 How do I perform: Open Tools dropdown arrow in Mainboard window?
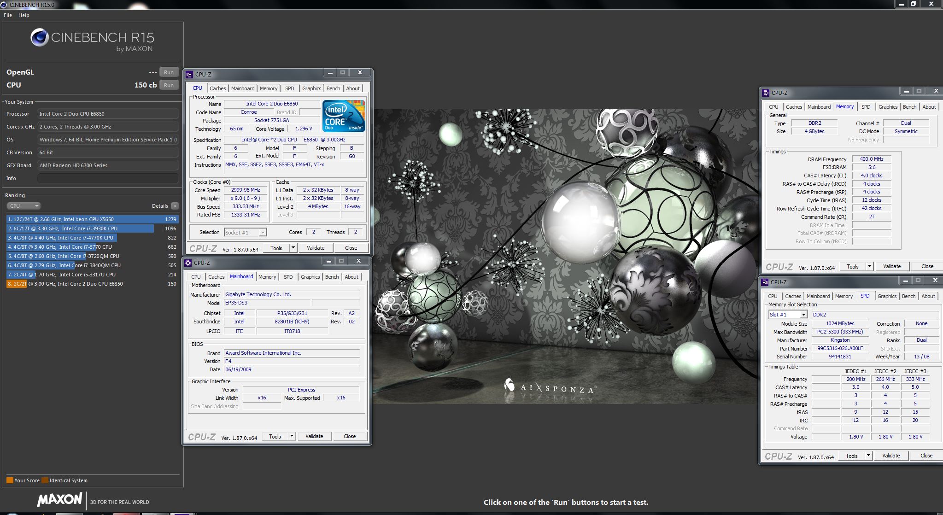[292, 436]
